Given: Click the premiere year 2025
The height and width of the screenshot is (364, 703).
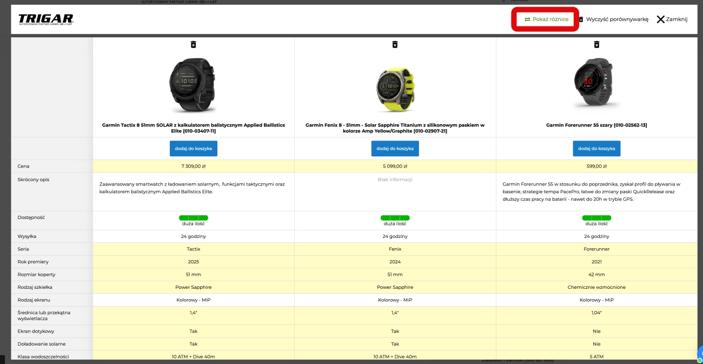Looking at the screenshot, I should point(193,262).
